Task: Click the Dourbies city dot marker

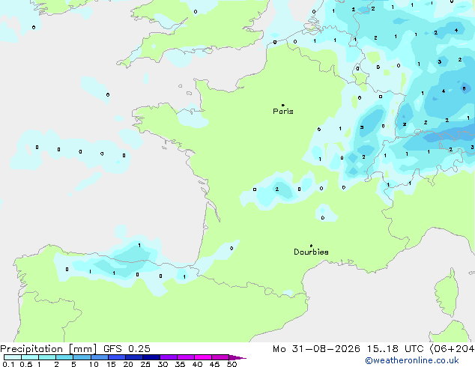Action: (x=311, y=246)
